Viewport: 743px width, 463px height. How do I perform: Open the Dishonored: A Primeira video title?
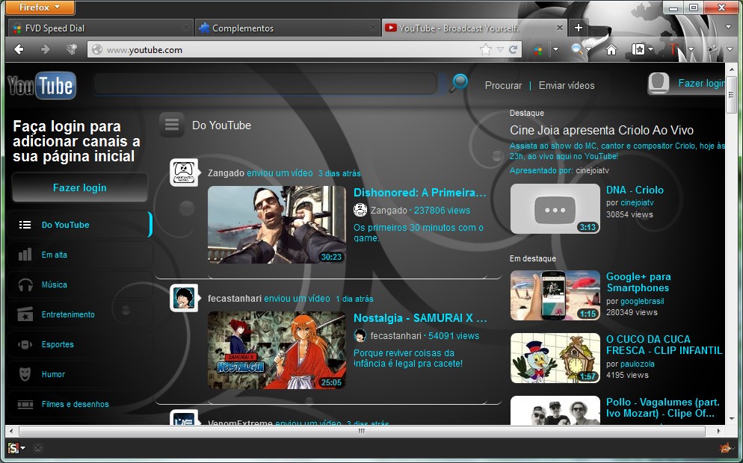[x=420, y=193]
